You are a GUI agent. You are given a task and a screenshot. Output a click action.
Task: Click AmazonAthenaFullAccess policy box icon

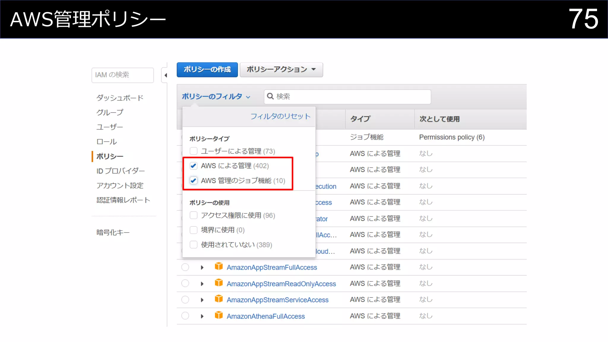point(219,315)
